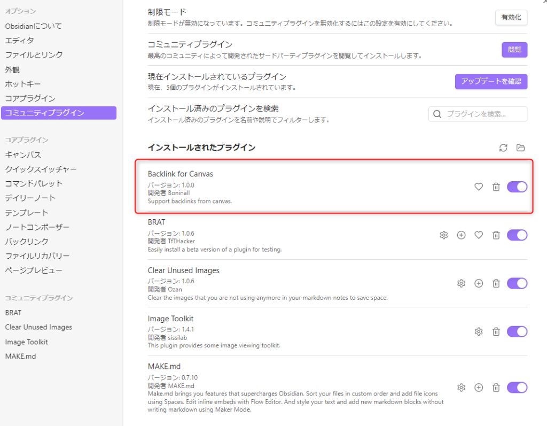The height and width of the screenshot is (426, 547).
Task: Click the プラグインを検索 search field
Action: 478,114
